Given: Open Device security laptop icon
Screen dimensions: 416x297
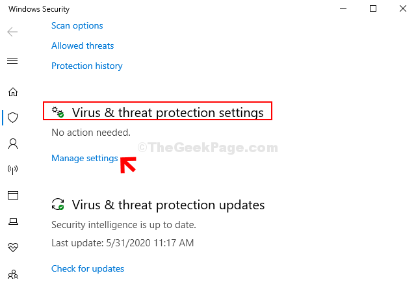Looking at the screenshot, I should [13, 222].
